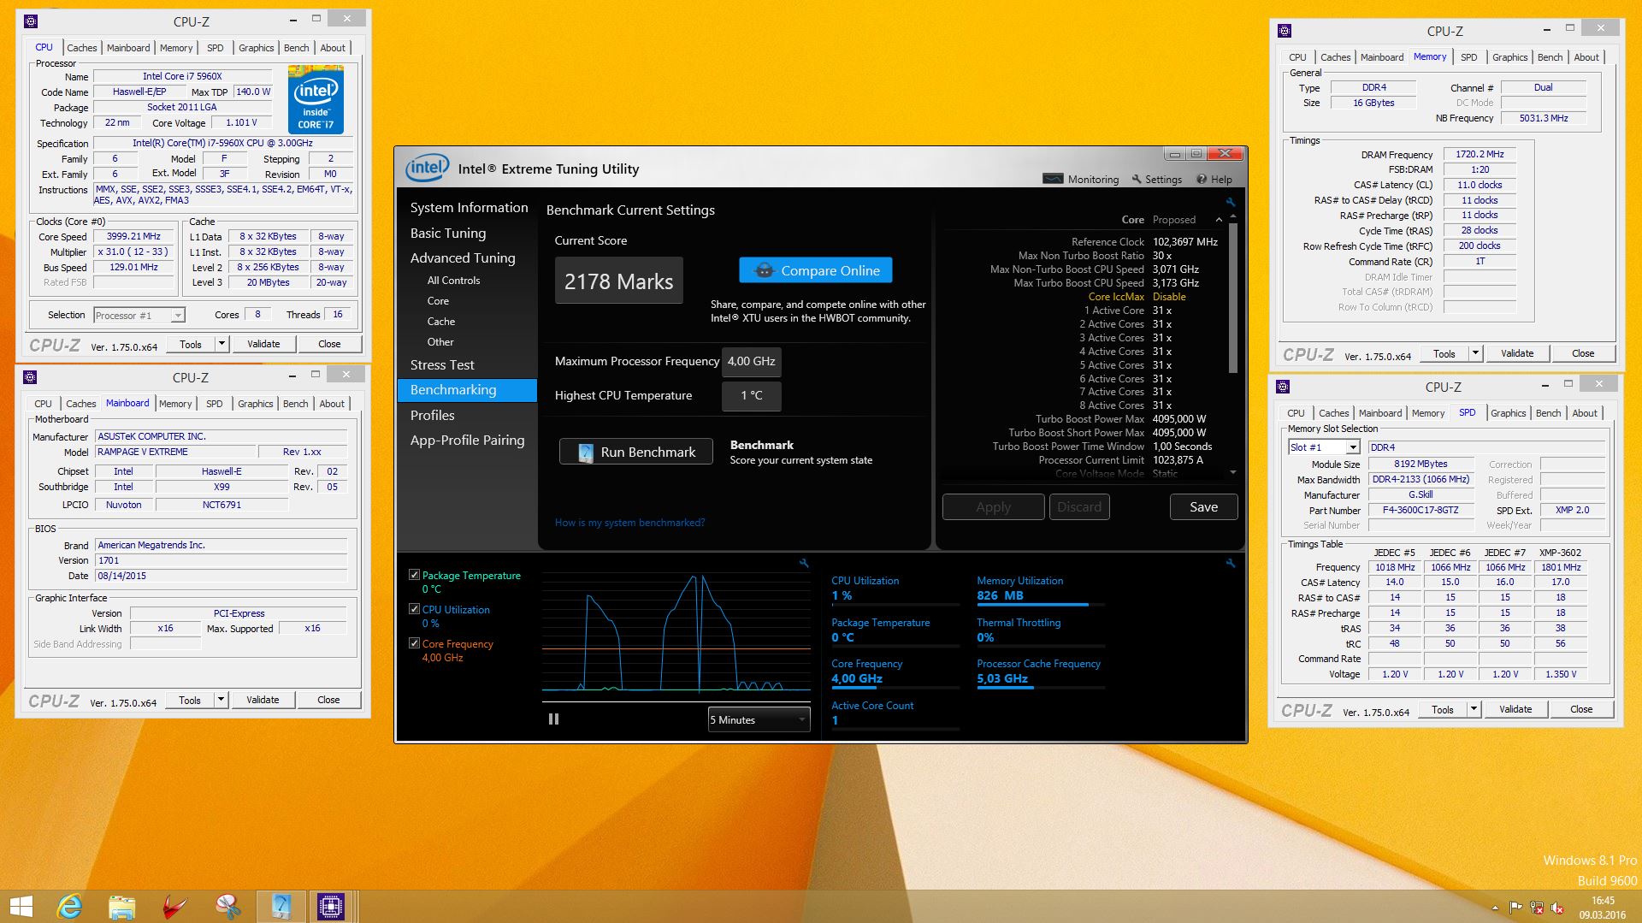This screenshot has height=923, width=1642.
Task: Launch Internet Explorer from taskbar
Action: click(x=69, y=907)
